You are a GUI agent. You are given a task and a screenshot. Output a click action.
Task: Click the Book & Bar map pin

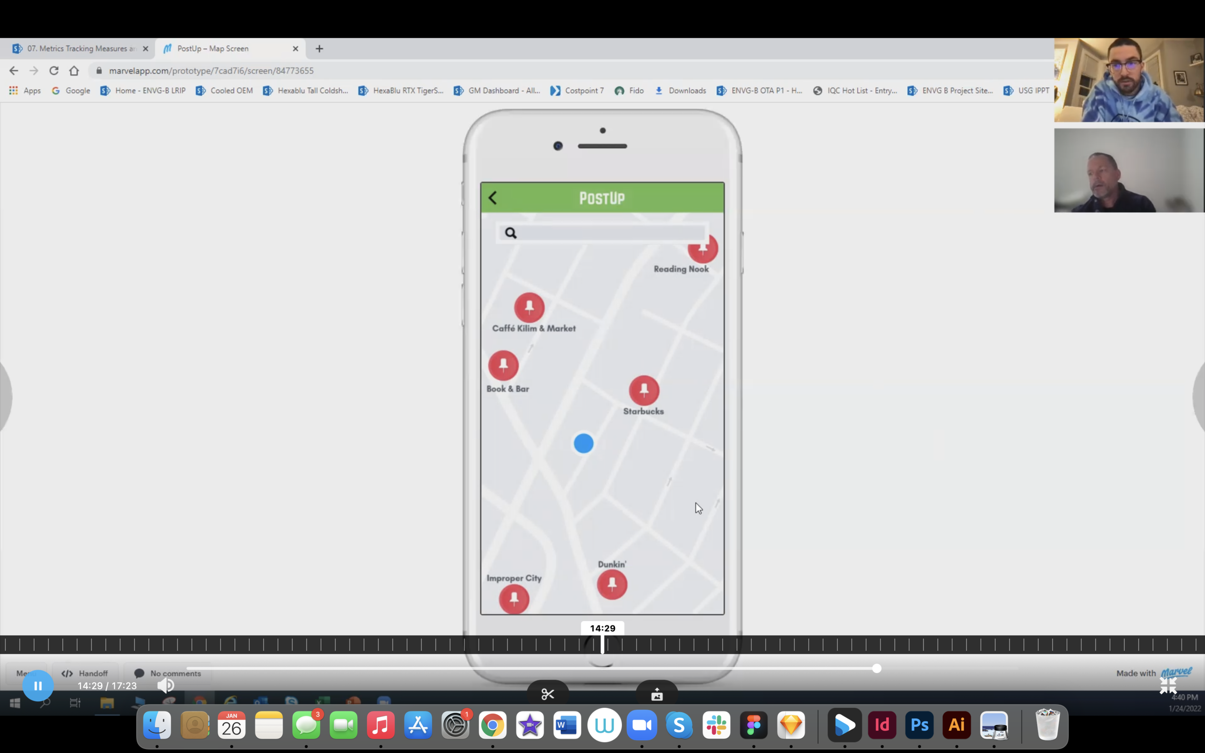tap(503, 365)
